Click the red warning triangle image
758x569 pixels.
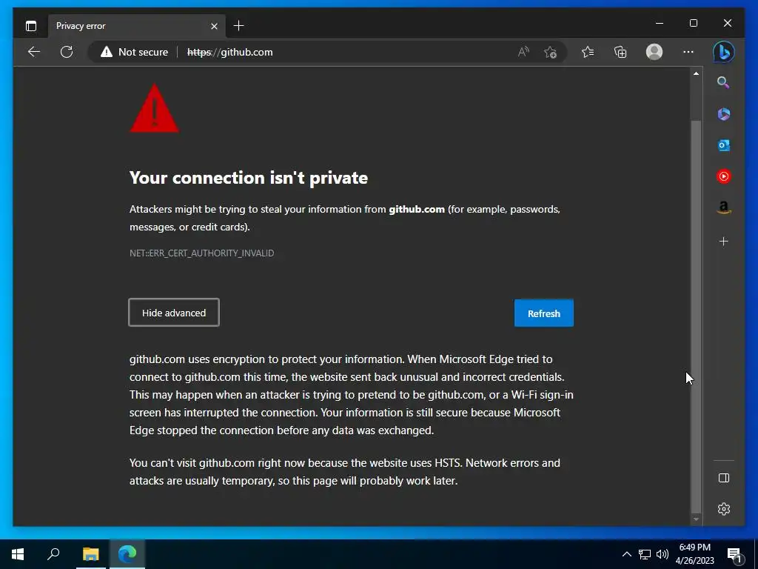pos(154,108)
